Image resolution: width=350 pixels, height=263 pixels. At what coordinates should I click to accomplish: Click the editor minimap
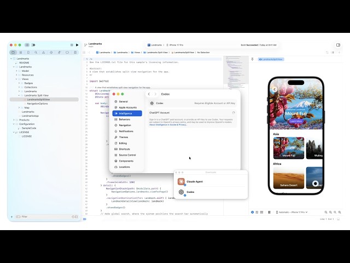(x=236, y=73)
